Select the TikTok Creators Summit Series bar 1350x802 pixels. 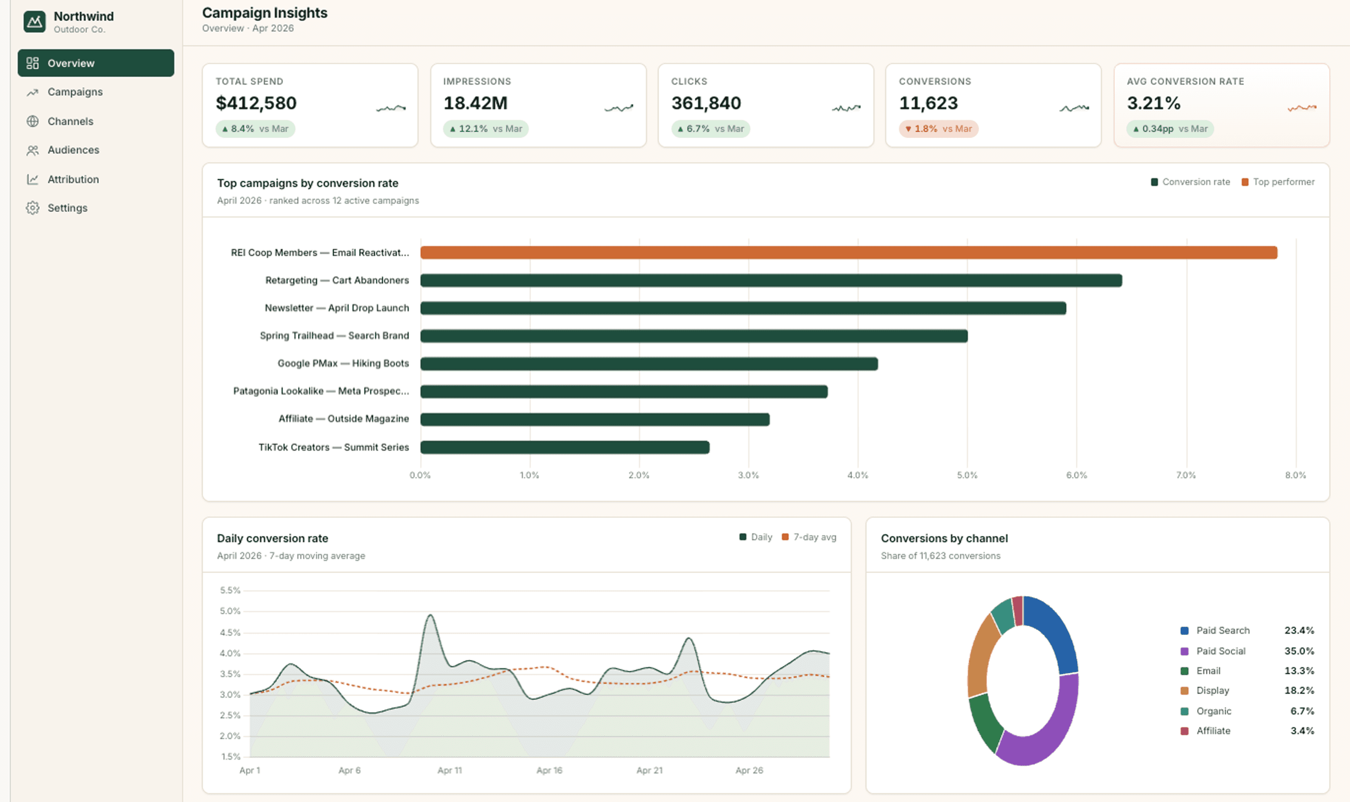coord(565,447)
